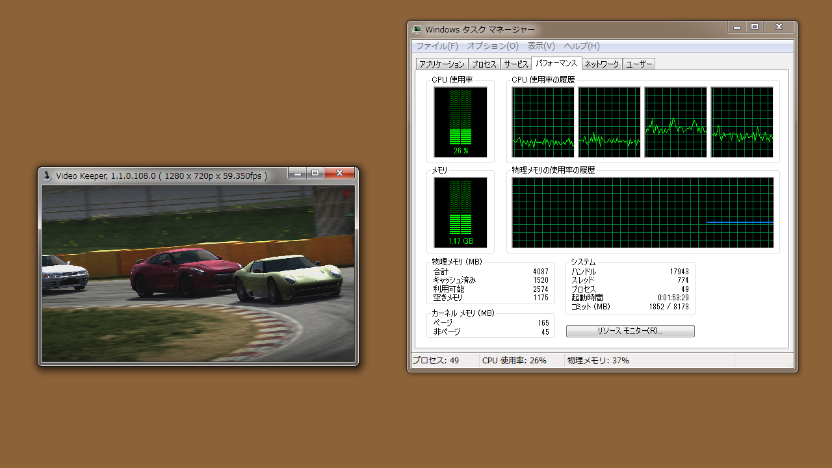Close the Video Keeper window
The image size is (832, 468).
click(x=339, y=174)
